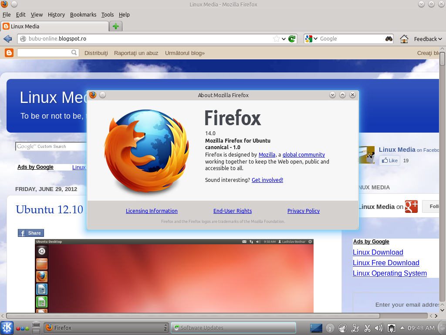Click the Facebook Like thumbs-up button

[390, 161]
